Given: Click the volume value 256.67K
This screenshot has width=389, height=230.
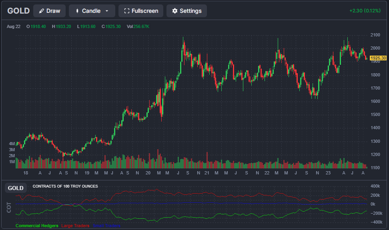Looking at the screenshot, I should (x=141, y=26).
